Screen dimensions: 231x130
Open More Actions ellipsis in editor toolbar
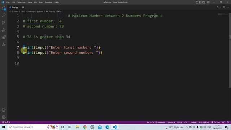(228, 7)
